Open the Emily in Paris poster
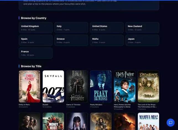 tap(30, 86)
